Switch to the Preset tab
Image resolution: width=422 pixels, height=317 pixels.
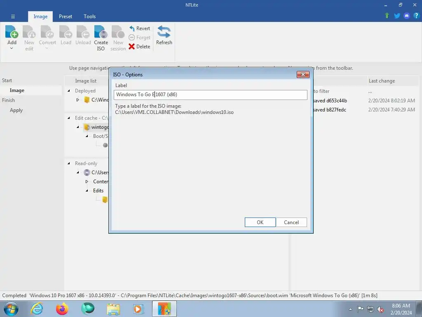pyautogui.click(x=66, y=17)
